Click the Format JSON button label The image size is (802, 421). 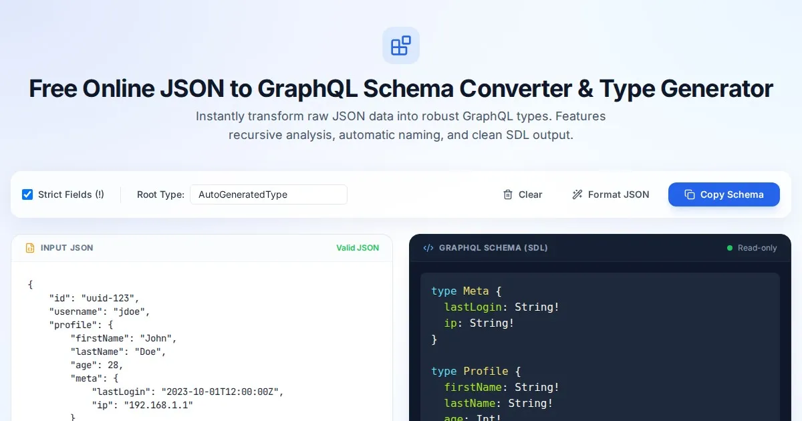point(618,194)
